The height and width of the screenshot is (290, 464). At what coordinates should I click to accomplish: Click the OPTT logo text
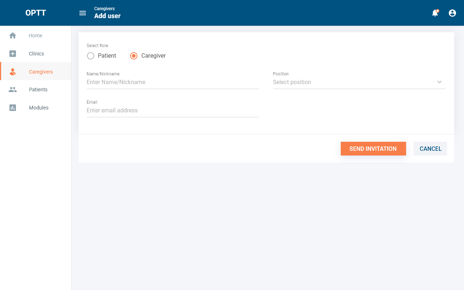[36, 13]
